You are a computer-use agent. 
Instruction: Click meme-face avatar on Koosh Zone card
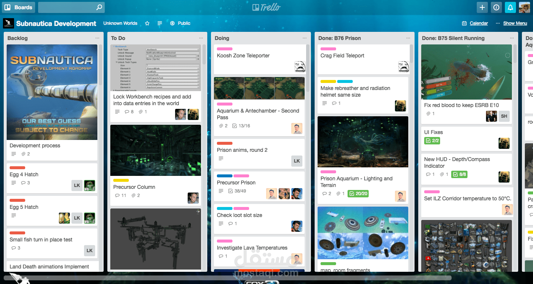tap(300, 67)
